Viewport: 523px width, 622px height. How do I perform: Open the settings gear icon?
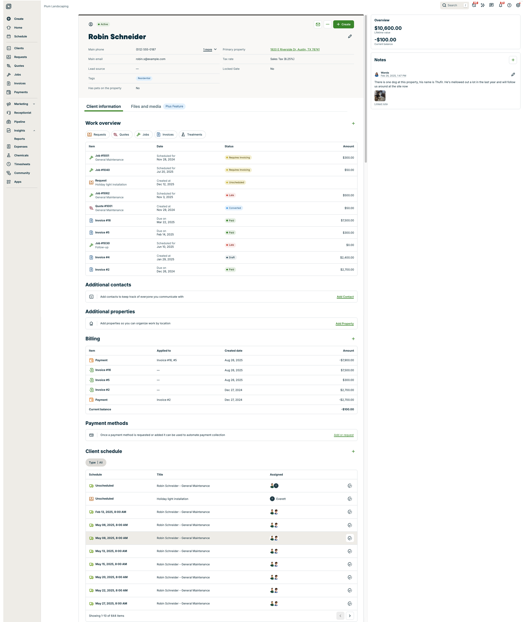(x=518, y=5)
